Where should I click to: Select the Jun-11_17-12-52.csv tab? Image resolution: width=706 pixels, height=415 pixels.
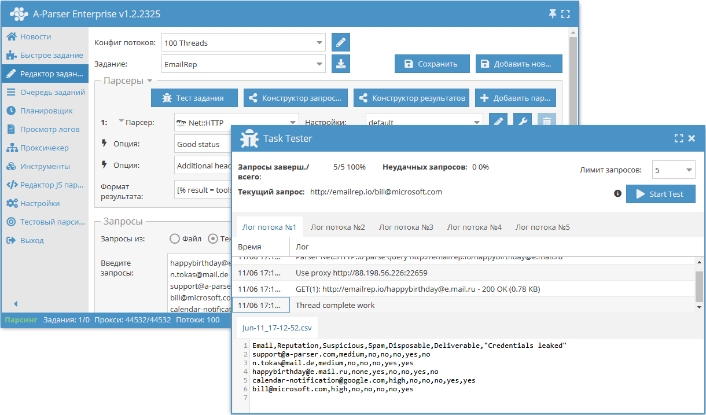tap(277, 328)
